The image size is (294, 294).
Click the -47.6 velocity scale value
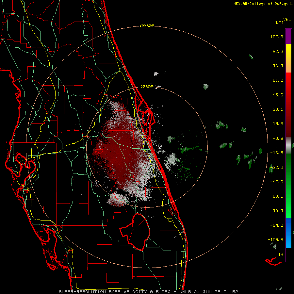point(277,182)
